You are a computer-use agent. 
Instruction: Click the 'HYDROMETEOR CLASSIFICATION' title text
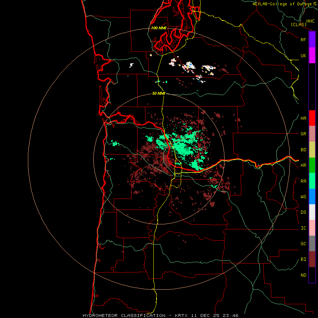124,316
